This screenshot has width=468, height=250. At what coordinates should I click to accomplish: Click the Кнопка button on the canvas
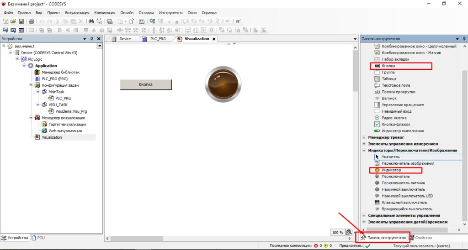pyautogui.click(x=145, y=85)
